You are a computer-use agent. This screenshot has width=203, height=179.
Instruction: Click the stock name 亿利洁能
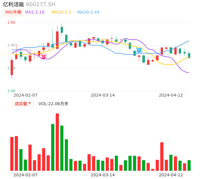pyautogui.click(x=14, y=4)
